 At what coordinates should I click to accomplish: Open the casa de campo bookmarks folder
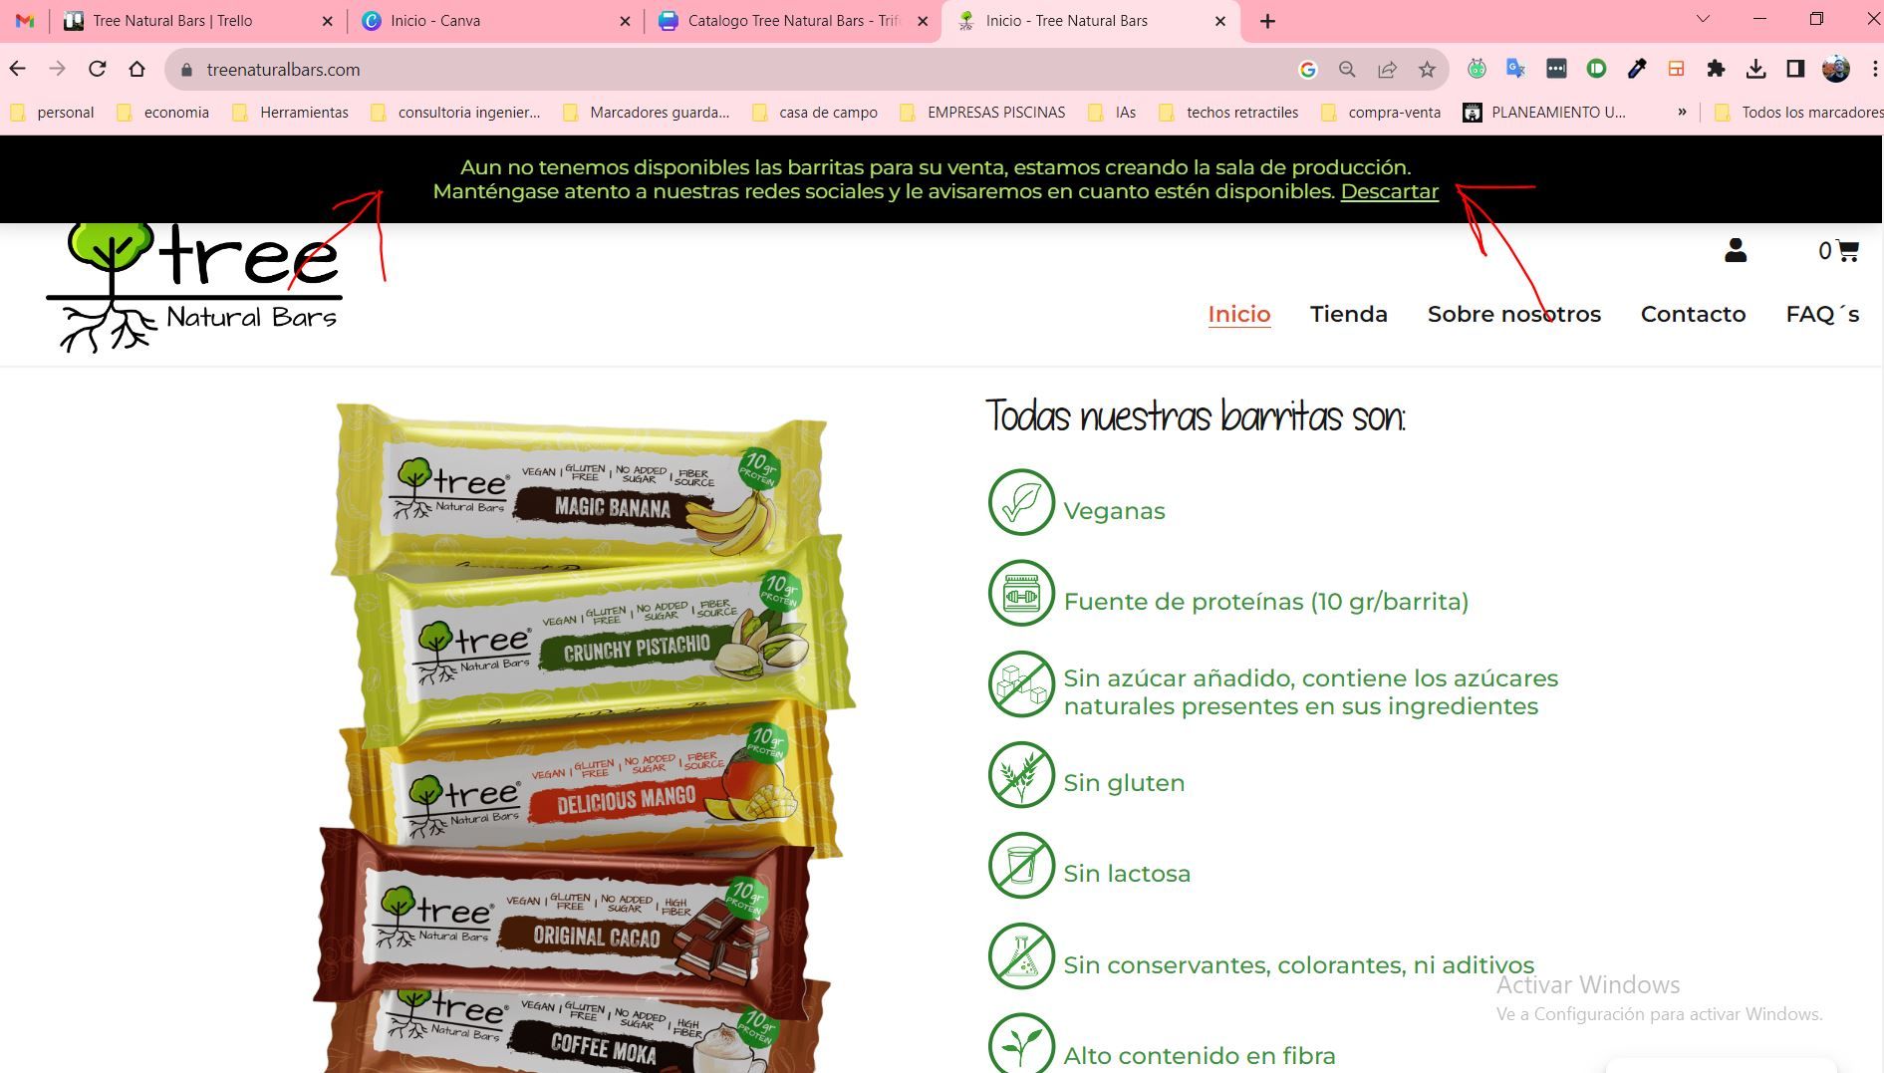click(815, 113)
